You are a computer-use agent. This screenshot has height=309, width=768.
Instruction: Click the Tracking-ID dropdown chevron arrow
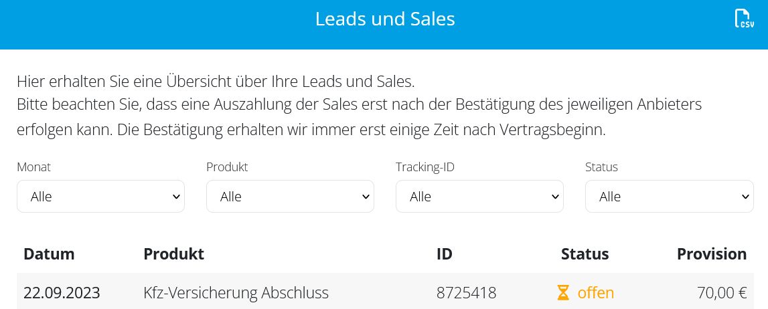(555, 197)
